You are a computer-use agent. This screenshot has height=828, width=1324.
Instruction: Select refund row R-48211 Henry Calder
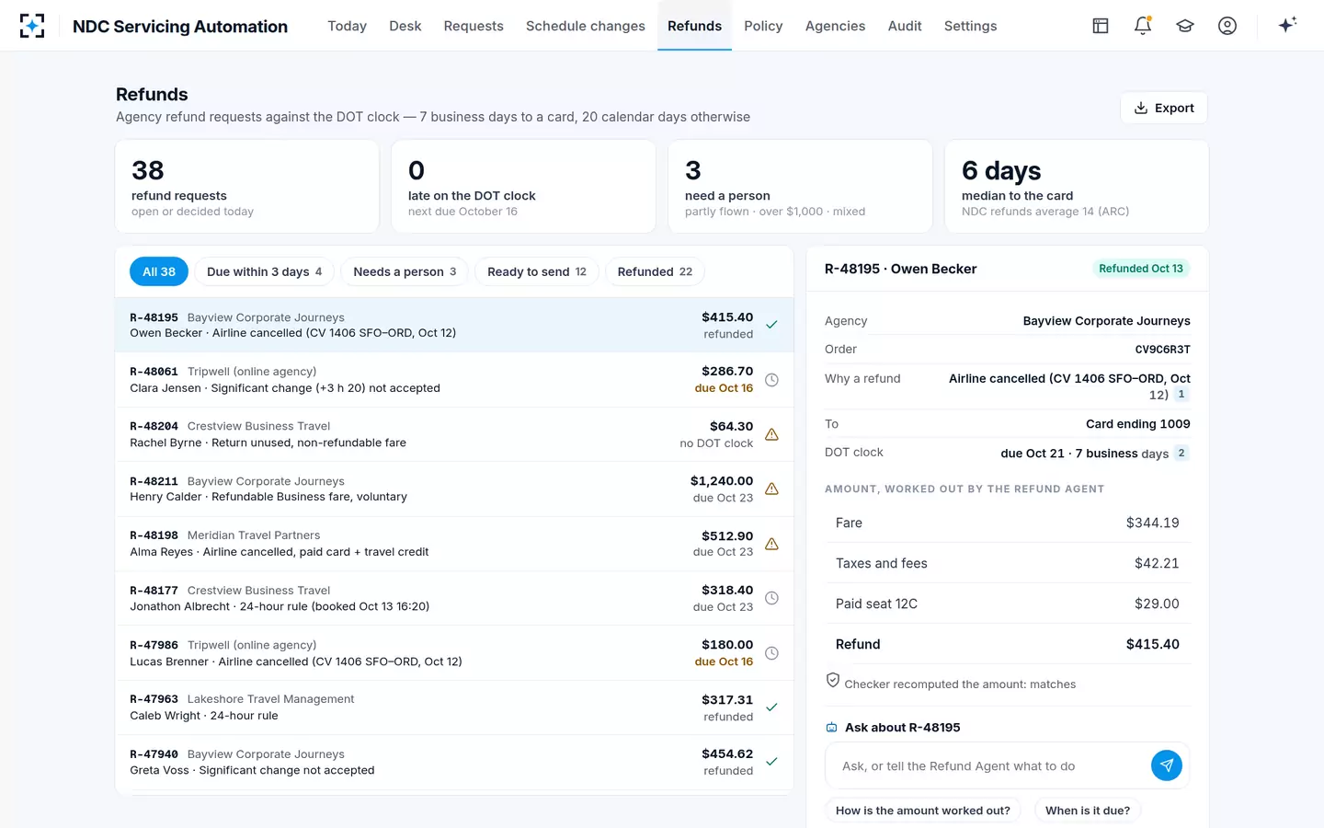[x=454, y=489]
